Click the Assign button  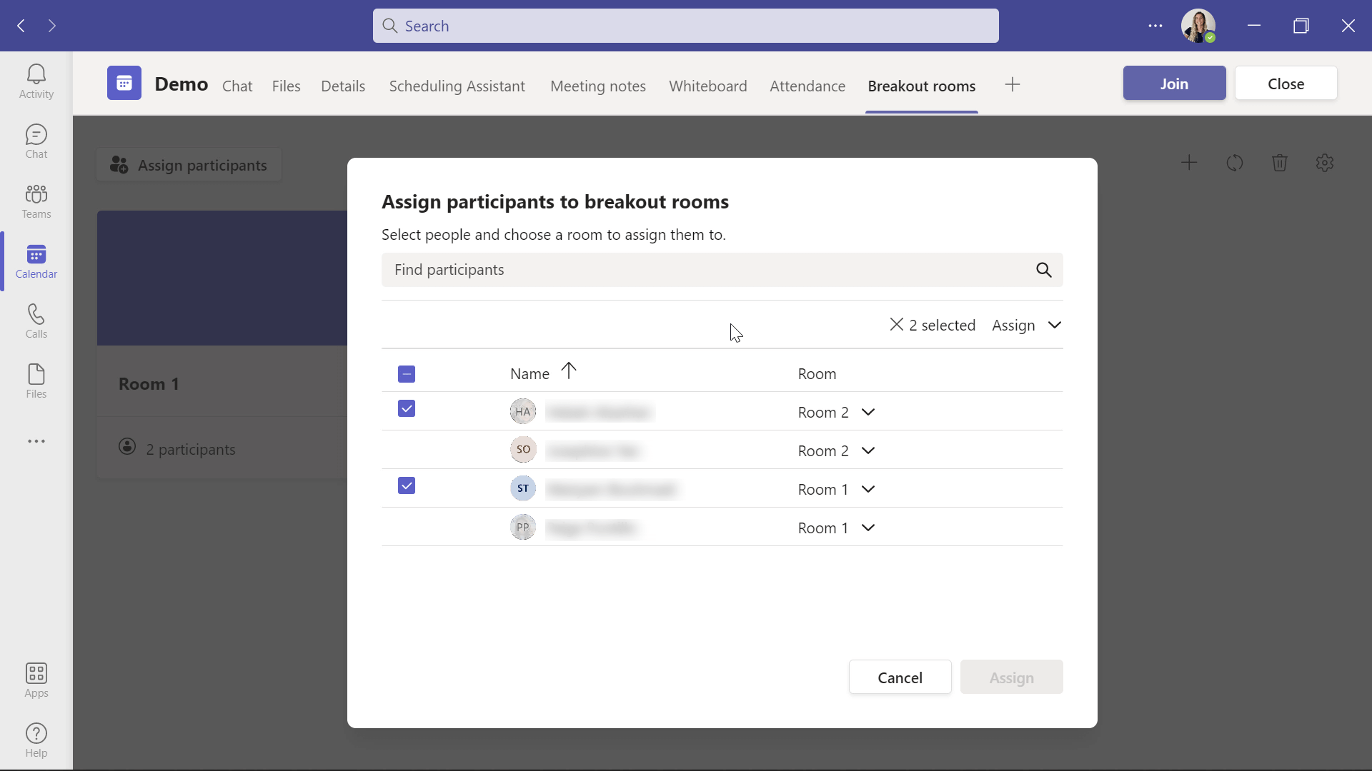pyautogui.click(x=1011, y=677)
